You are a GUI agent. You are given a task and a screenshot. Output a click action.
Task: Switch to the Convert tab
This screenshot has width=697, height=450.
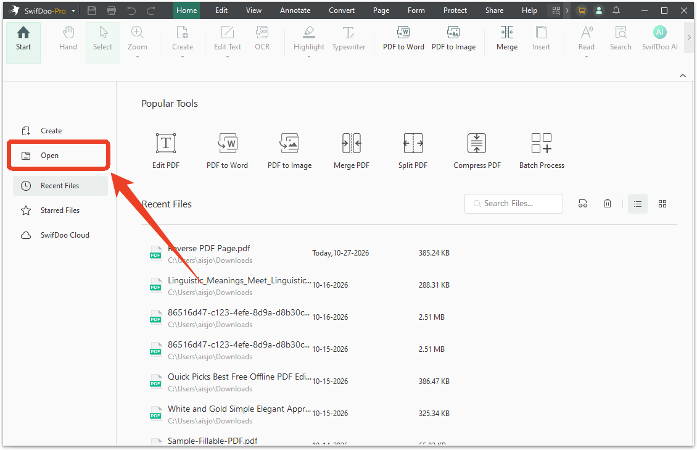[342, 10]
